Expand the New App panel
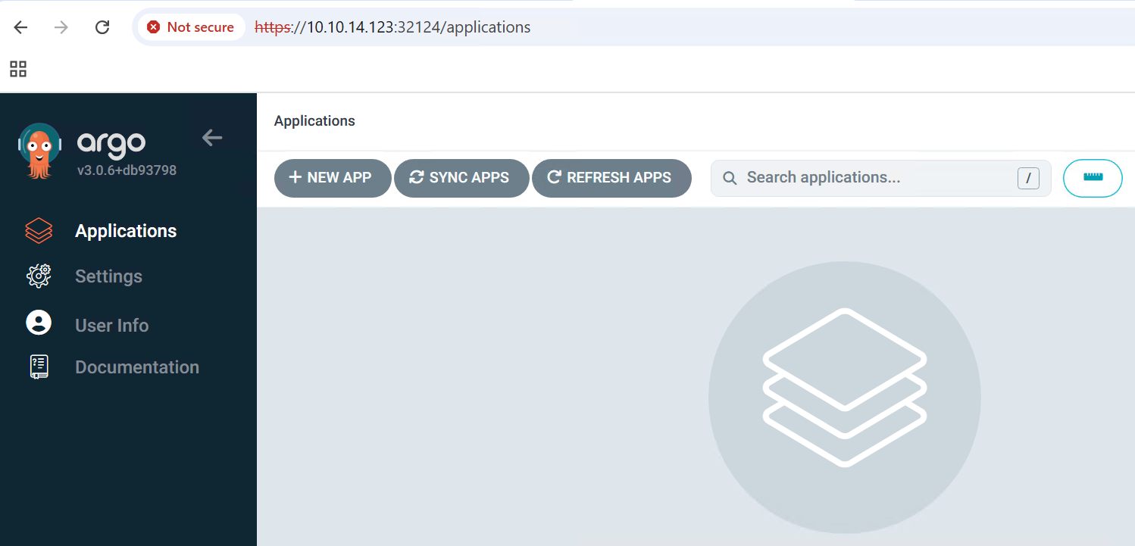 coord(332,178)
